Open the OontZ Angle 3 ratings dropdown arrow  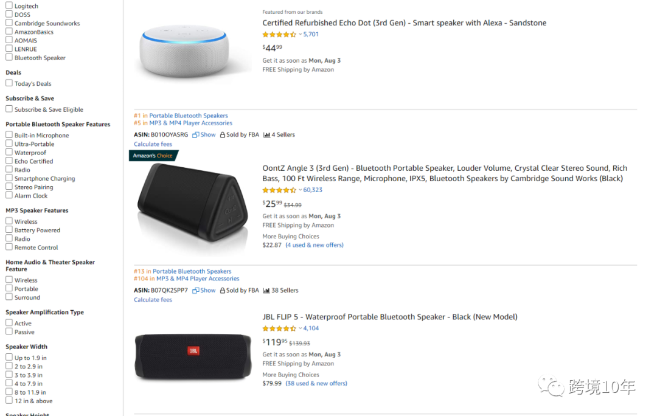[301, 190]
